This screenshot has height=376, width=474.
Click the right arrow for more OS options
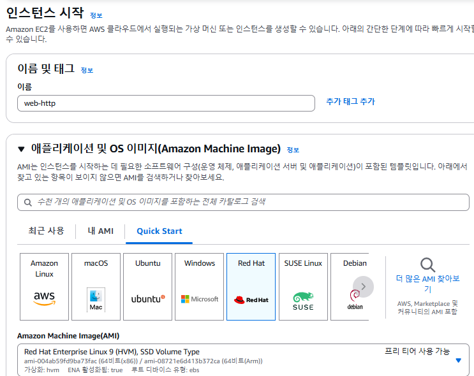[x=364, y=287]
